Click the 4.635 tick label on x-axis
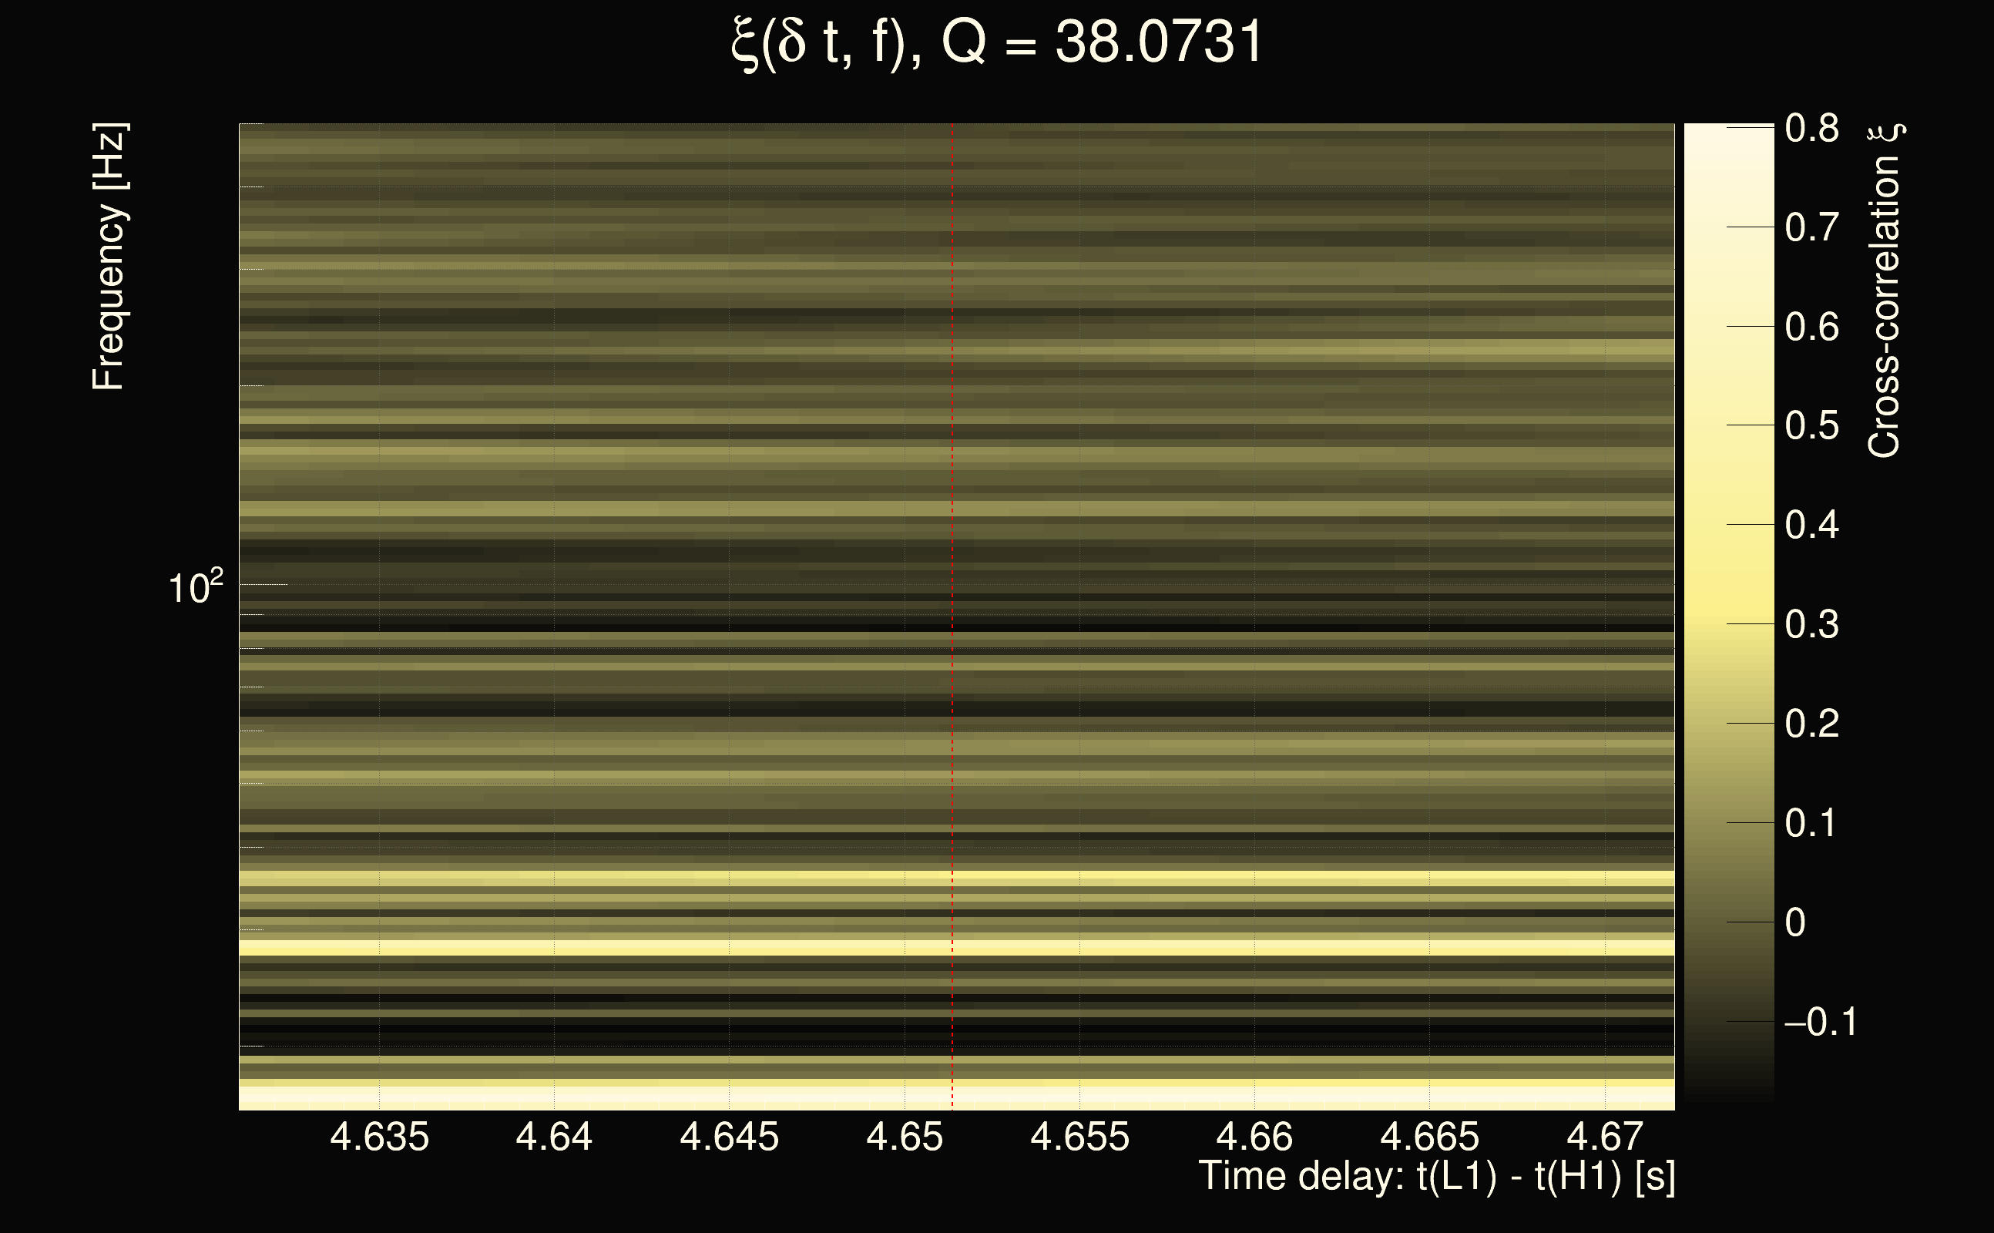This screenshot has width=1994, height=1233. [x=379, y=1137]
